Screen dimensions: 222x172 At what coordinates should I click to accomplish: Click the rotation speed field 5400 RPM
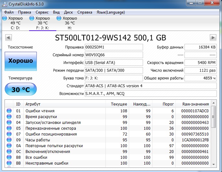[x=201, y=63]
